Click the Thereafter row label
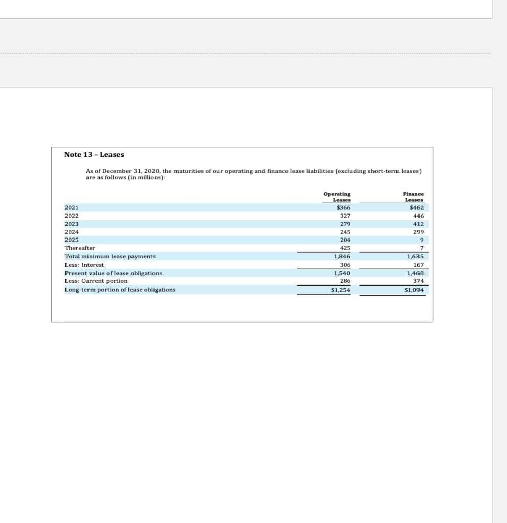Viewport: 507px width, 523px height. click(79, 248)
